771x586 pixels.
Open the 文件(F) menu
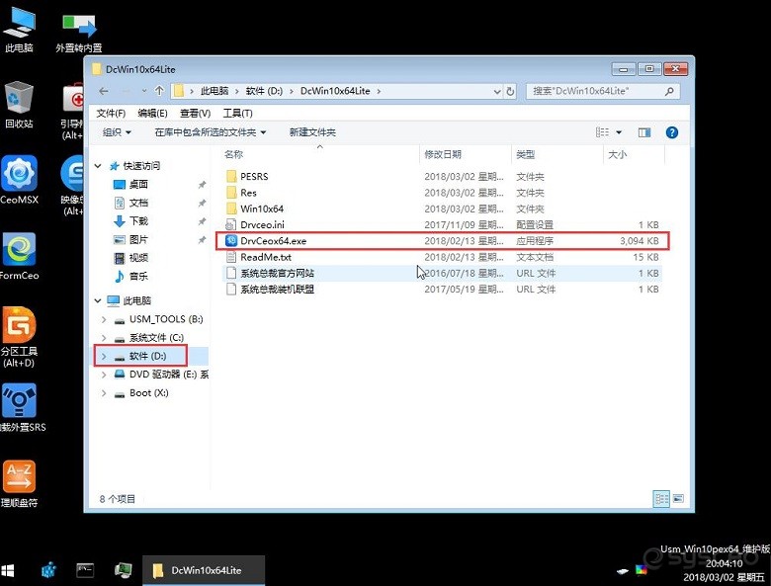click(111, 113)
